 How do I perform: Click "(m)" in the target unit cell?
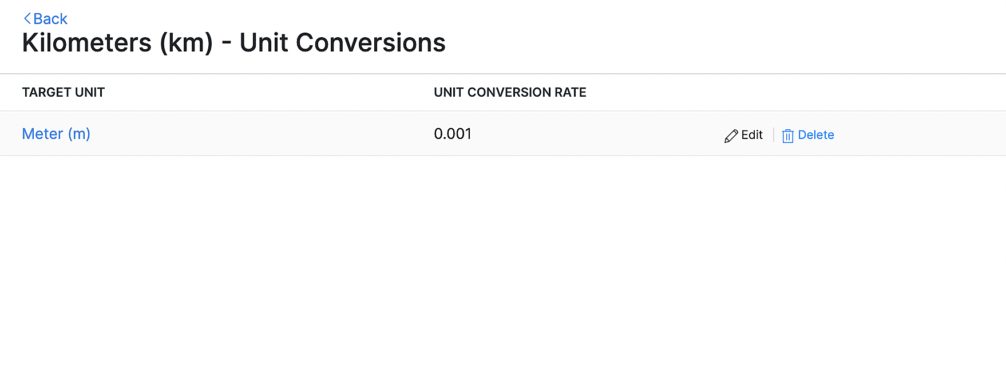click(x=80, y=134)
